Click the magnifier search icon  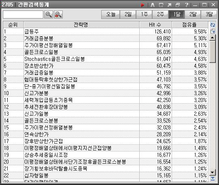[x=49, y=15]
